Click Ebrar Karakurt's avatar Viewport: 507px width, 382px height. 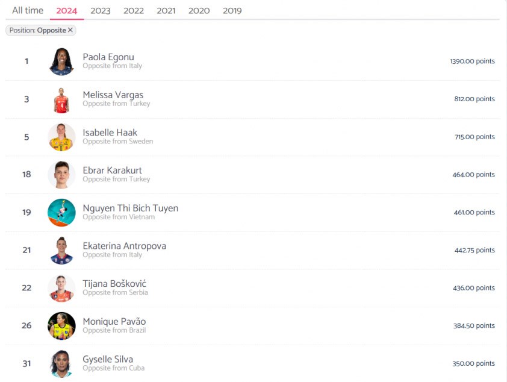point(61,175)
